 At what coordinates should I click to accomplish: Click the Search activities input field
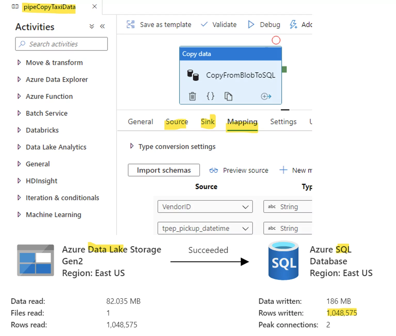tap(61, 44)
